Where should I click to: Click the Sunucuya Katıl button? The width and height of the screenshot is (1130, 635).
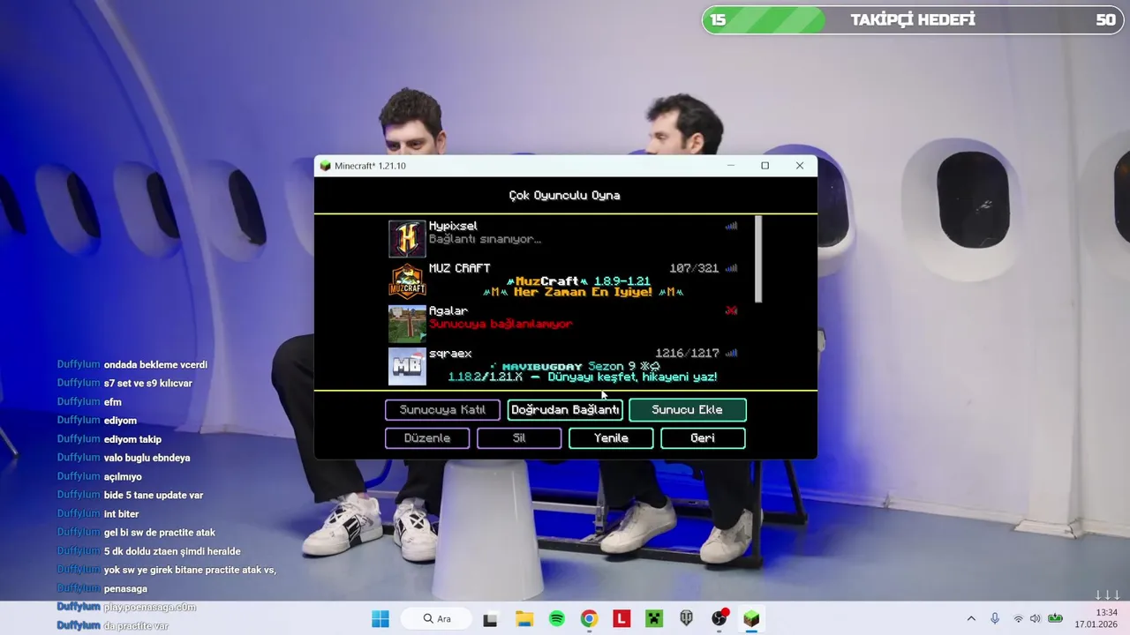pyautogui.click(x=442, y=410)
